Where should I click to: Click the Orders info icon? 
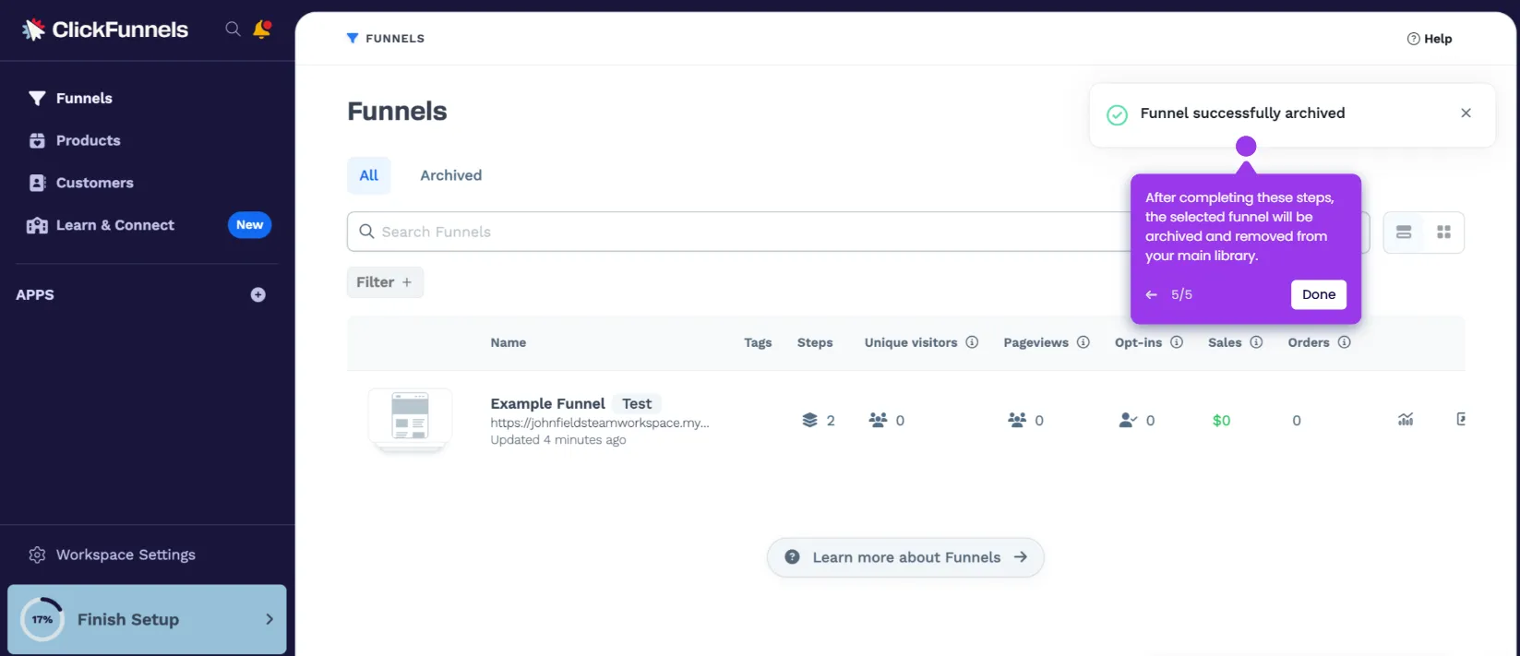pos(1345,342)
